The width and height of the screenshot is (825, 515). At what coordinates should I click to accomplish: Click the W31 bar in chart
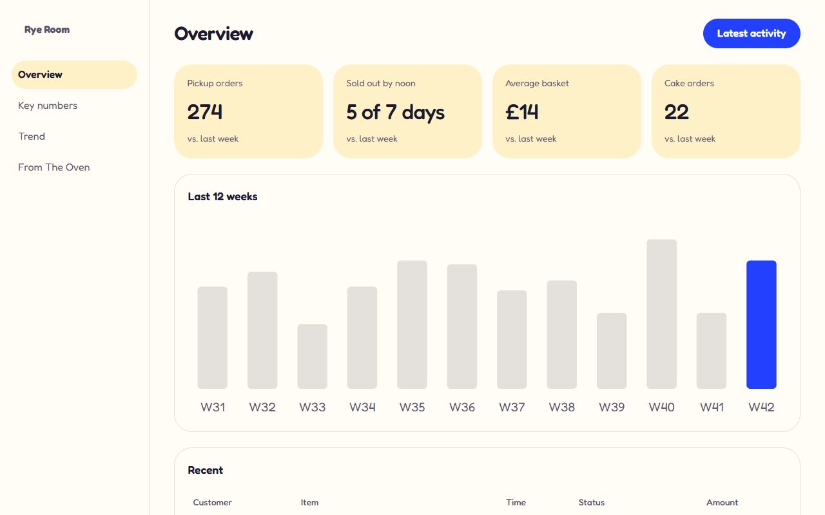point(213,338)
